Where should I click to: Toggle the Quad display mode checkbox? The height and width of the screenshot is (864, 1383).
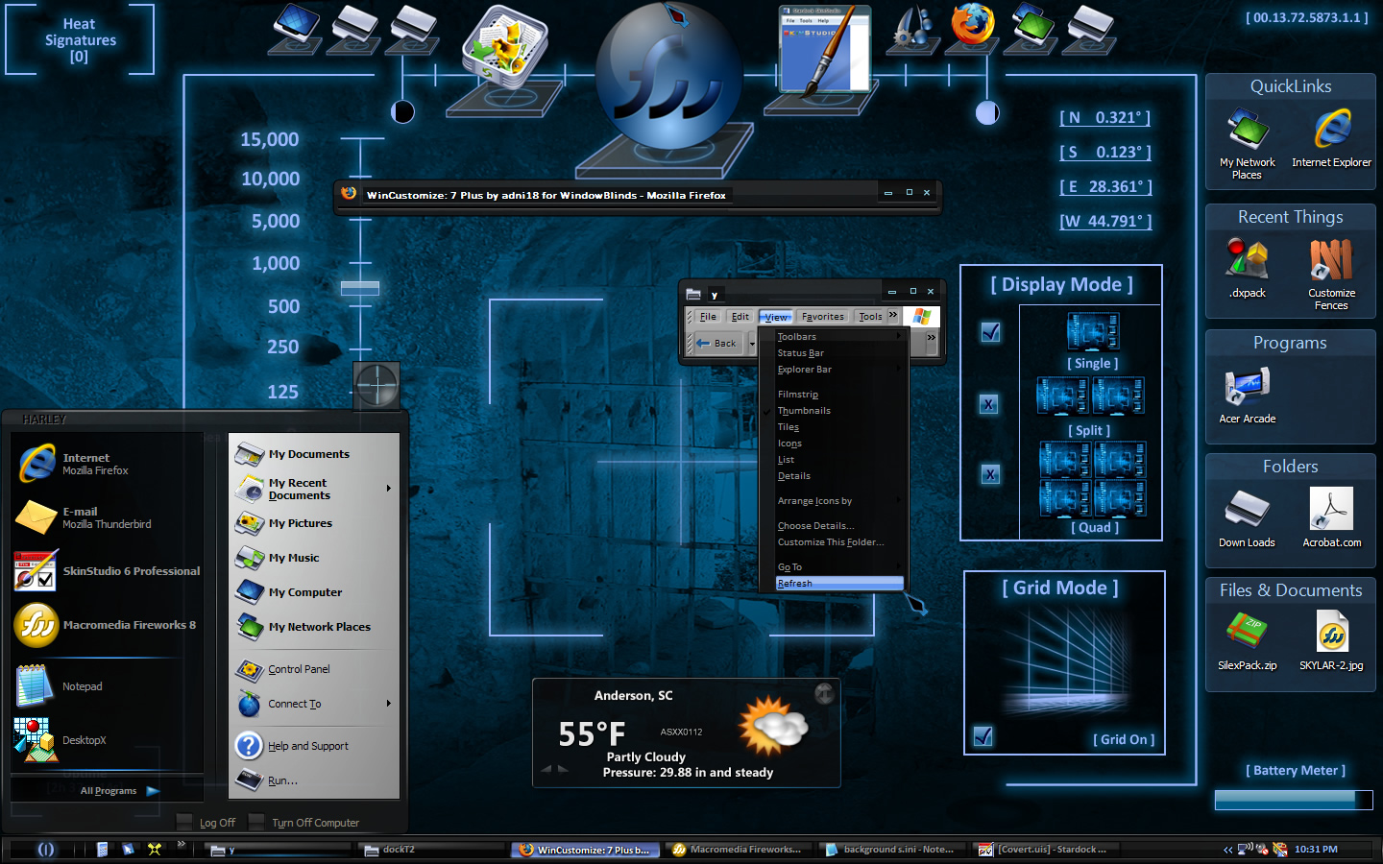[990, 474]
